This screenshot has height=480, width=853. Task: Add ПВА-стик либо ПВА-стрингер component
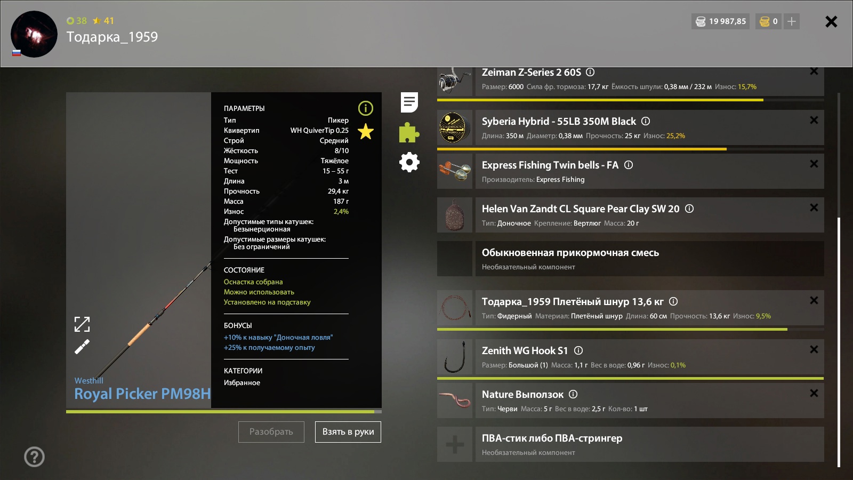[455, 444]
